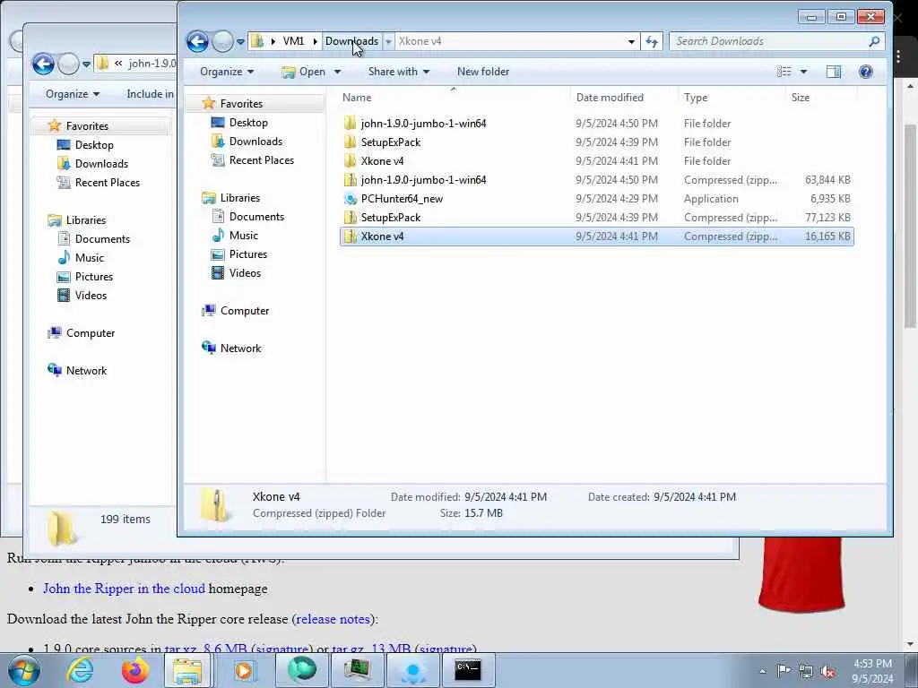918x688 pixels.
Task: Expand the address bar history dropdown
Action: [631, 41]
